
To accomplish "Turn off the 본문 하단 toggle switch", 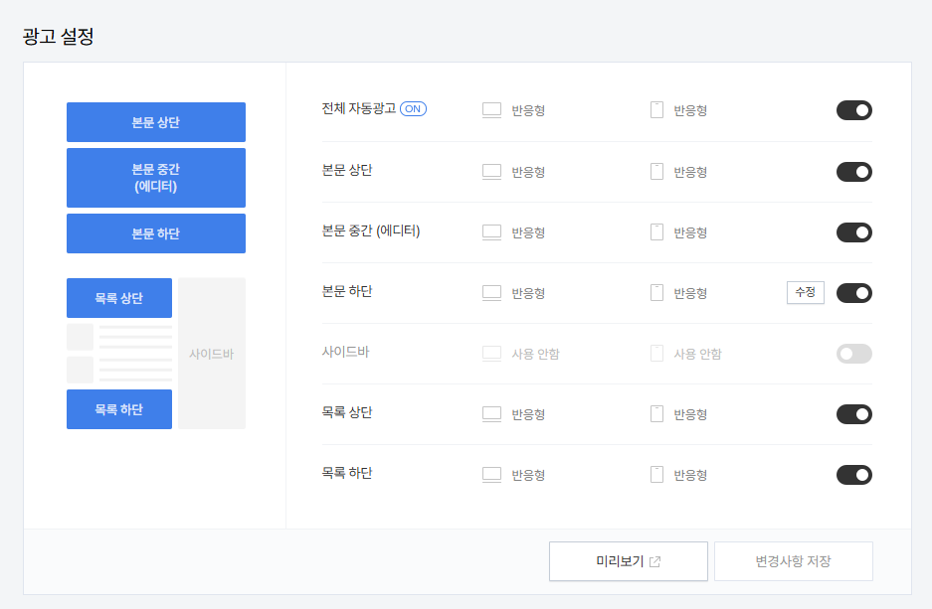I will 853,292.
